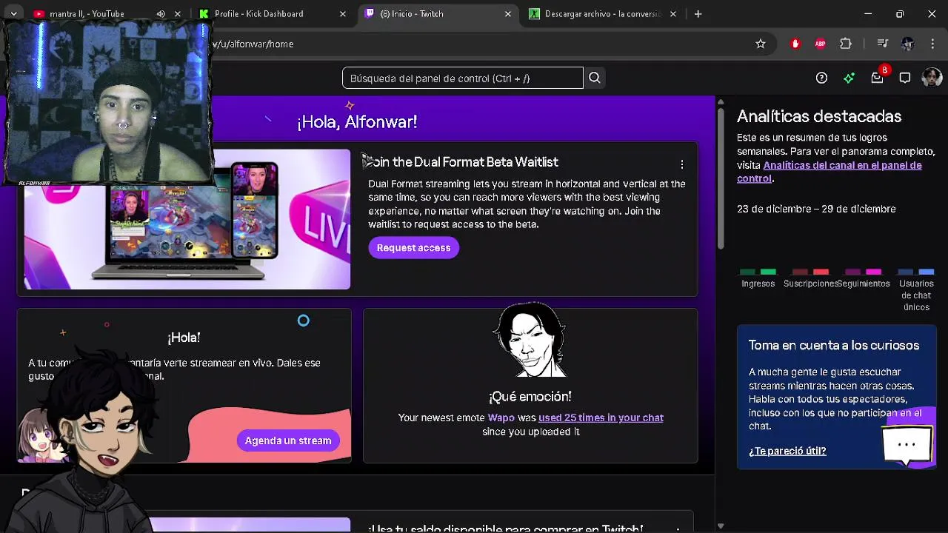Click the Dual Format beta promo image
948x533 pixels.
pos(187,219)
